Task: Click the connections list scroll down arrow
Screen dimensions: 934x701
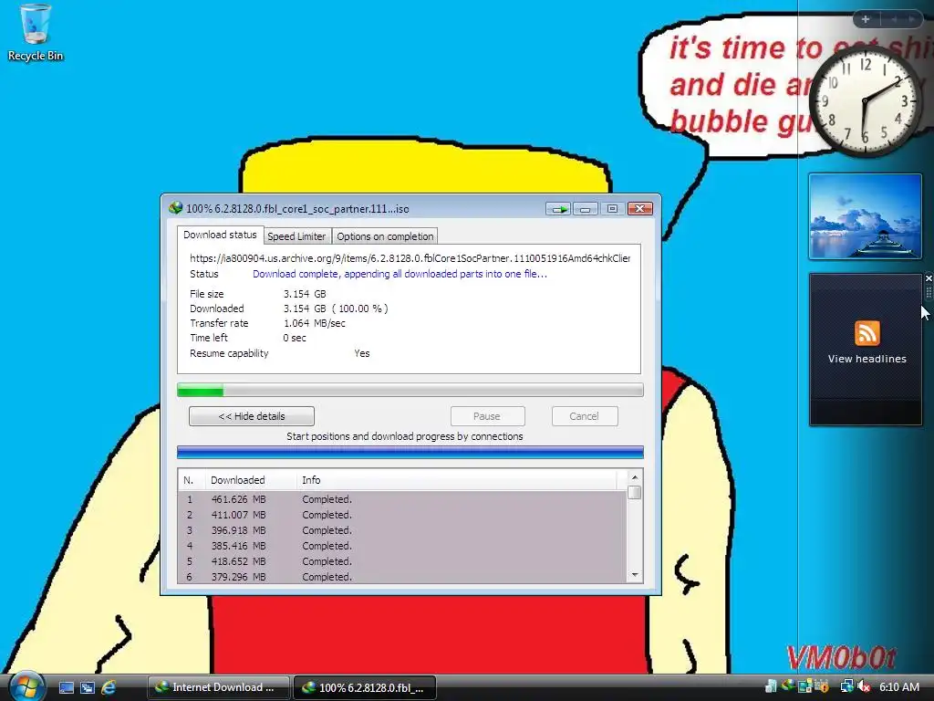Action: (x=635, y=575)
